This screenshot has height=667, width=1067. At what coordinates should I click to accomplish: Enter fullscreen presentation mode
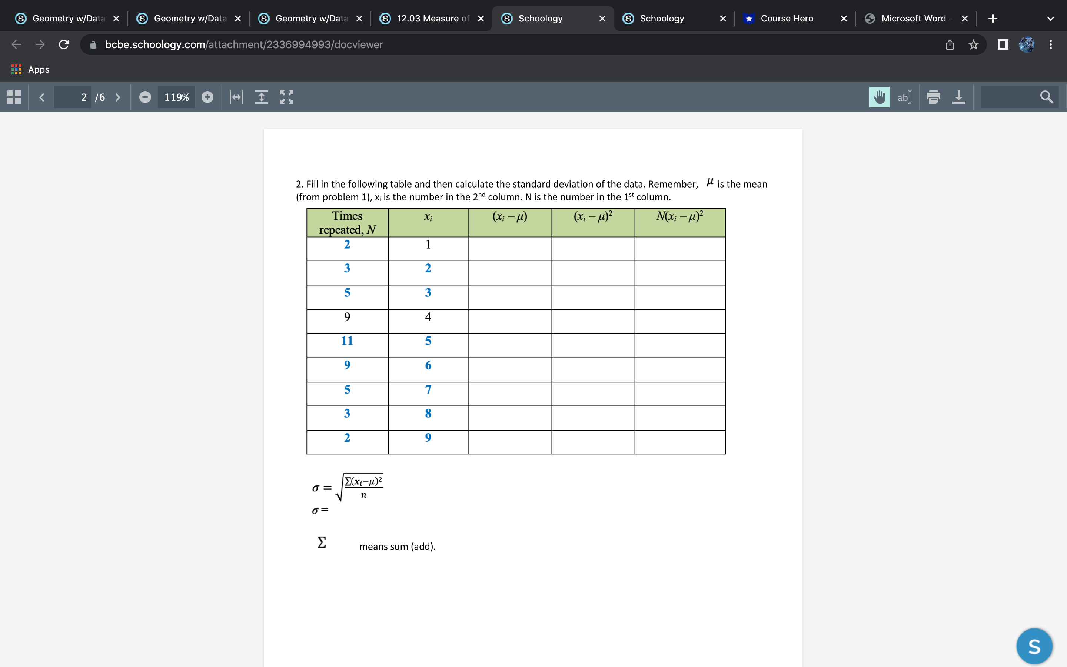287,97
